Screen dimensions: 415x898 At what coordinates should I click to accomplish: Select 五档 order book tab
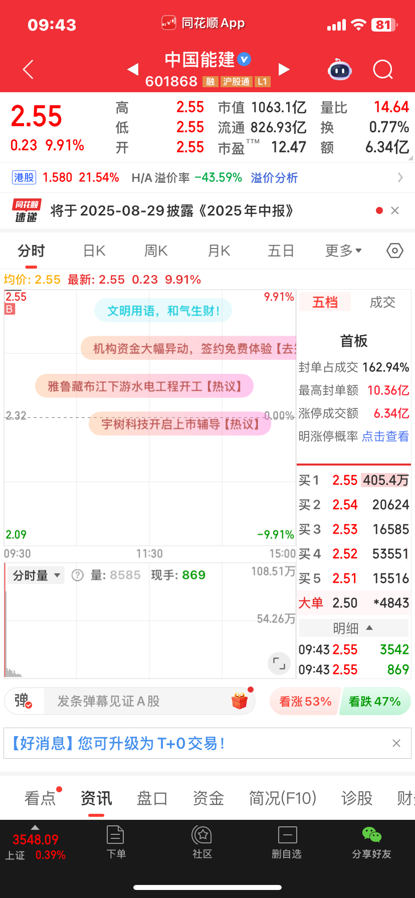[325, 302]
